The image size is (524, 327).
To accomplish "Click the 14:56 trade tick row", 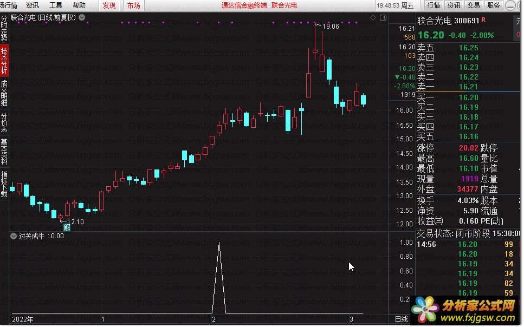I will coord(468,245).
